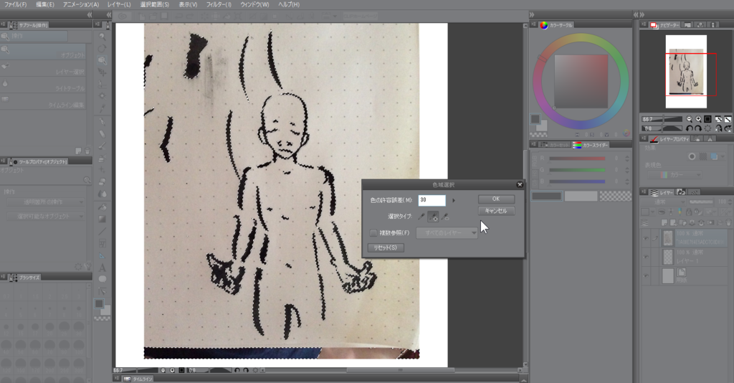Screen dimensions: 734x383
Task: Click the new layer folder icon
Action: pos(682,223)
